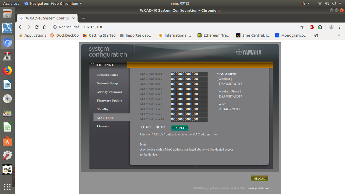
Task: Click the wired MAC value AC44F26917CF
Action: pos(230,109)
